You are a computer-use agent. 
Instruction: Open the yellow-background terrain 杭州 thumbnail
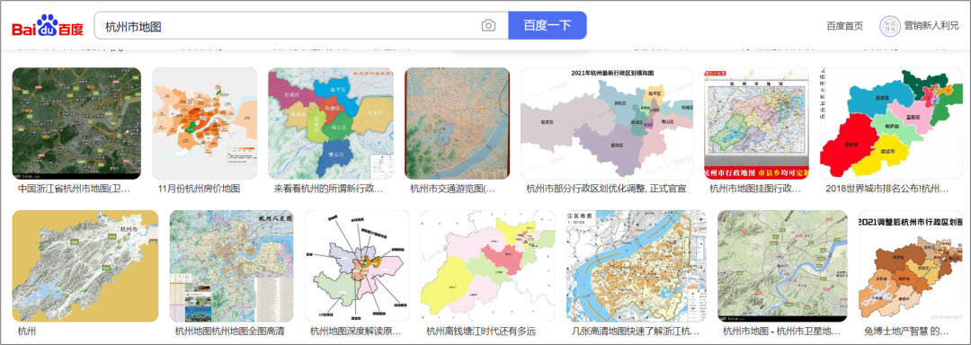pos(85,266)
